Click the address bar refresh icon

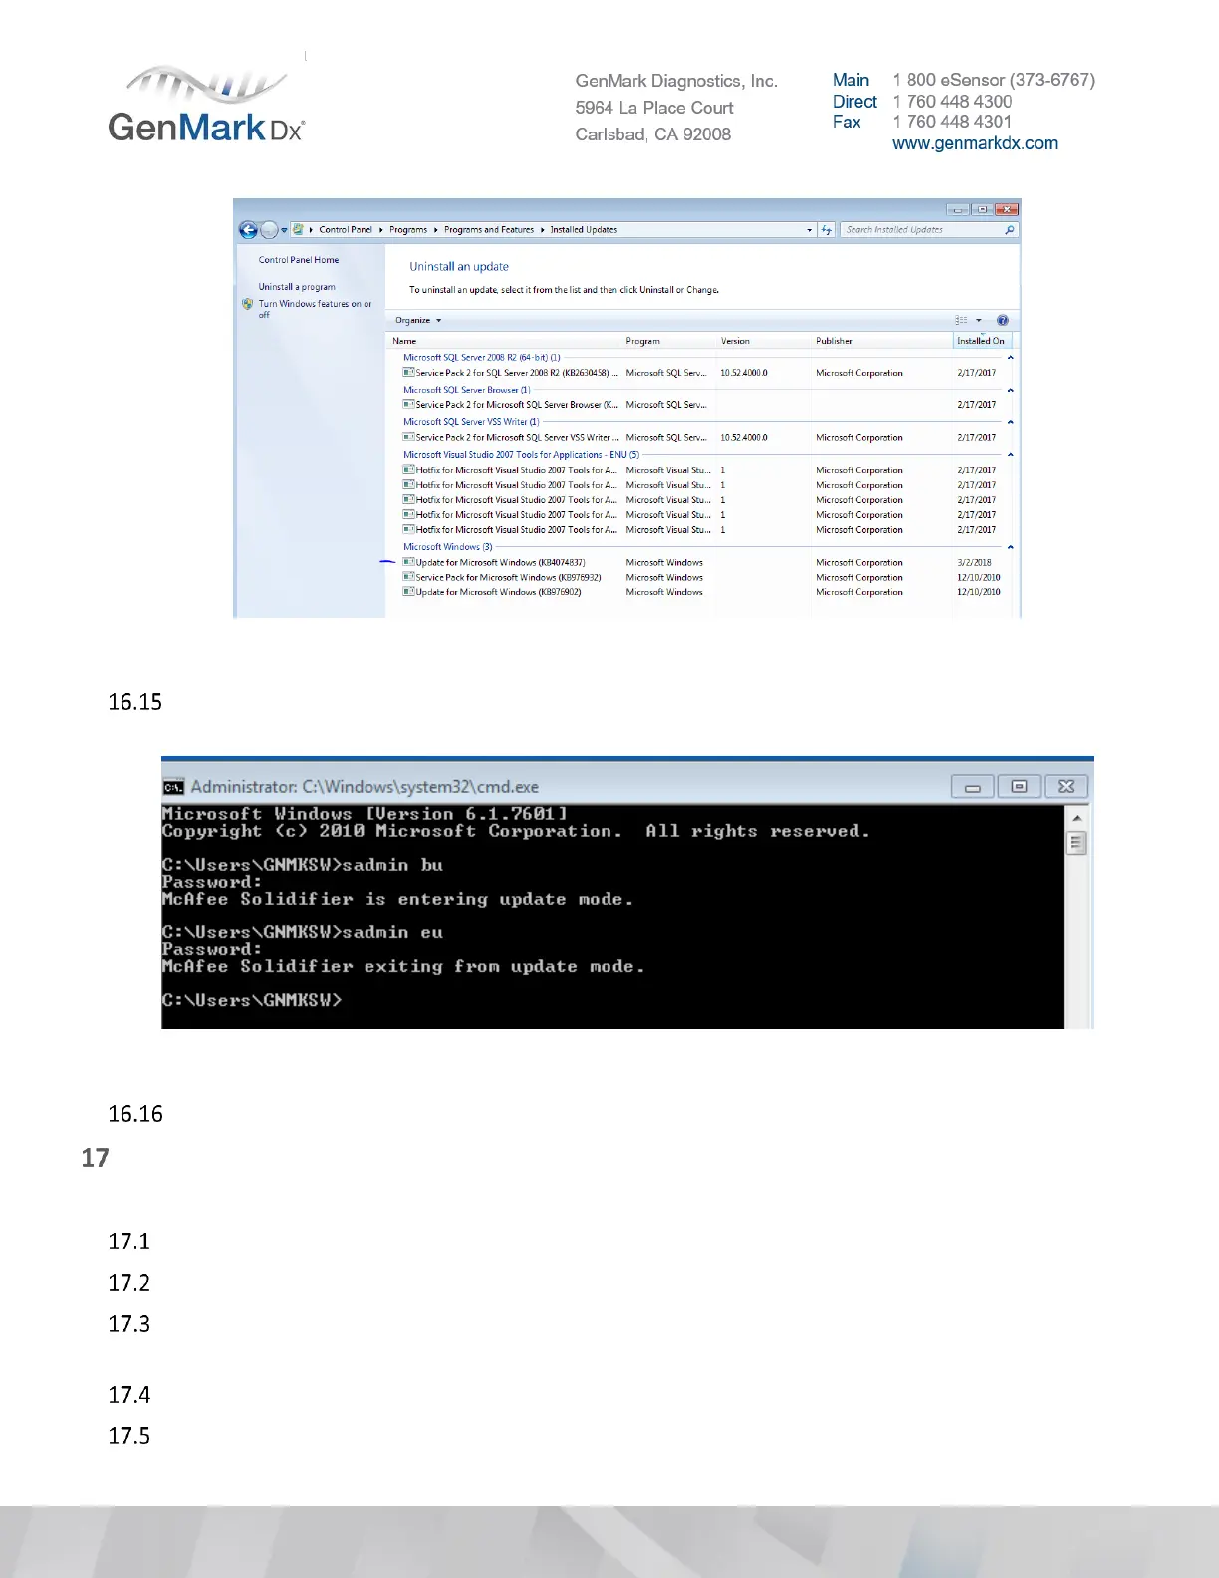click(x=827, y=230)
